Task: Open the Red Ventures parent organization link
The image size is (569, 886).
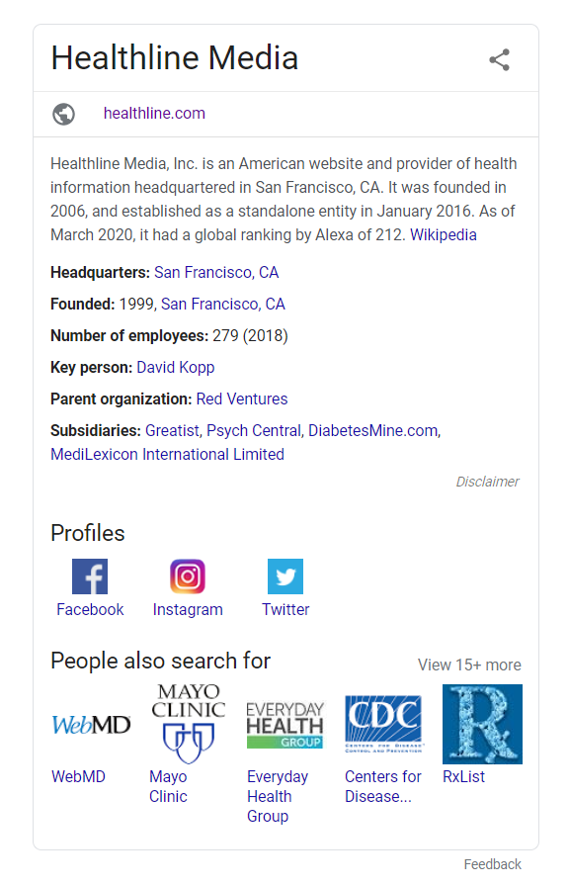Action: pyautogui.click(x=242, y=399)
